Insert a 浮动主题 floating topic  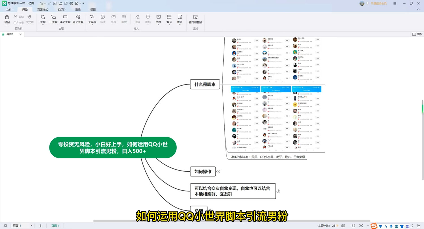(x=65, y=19)
